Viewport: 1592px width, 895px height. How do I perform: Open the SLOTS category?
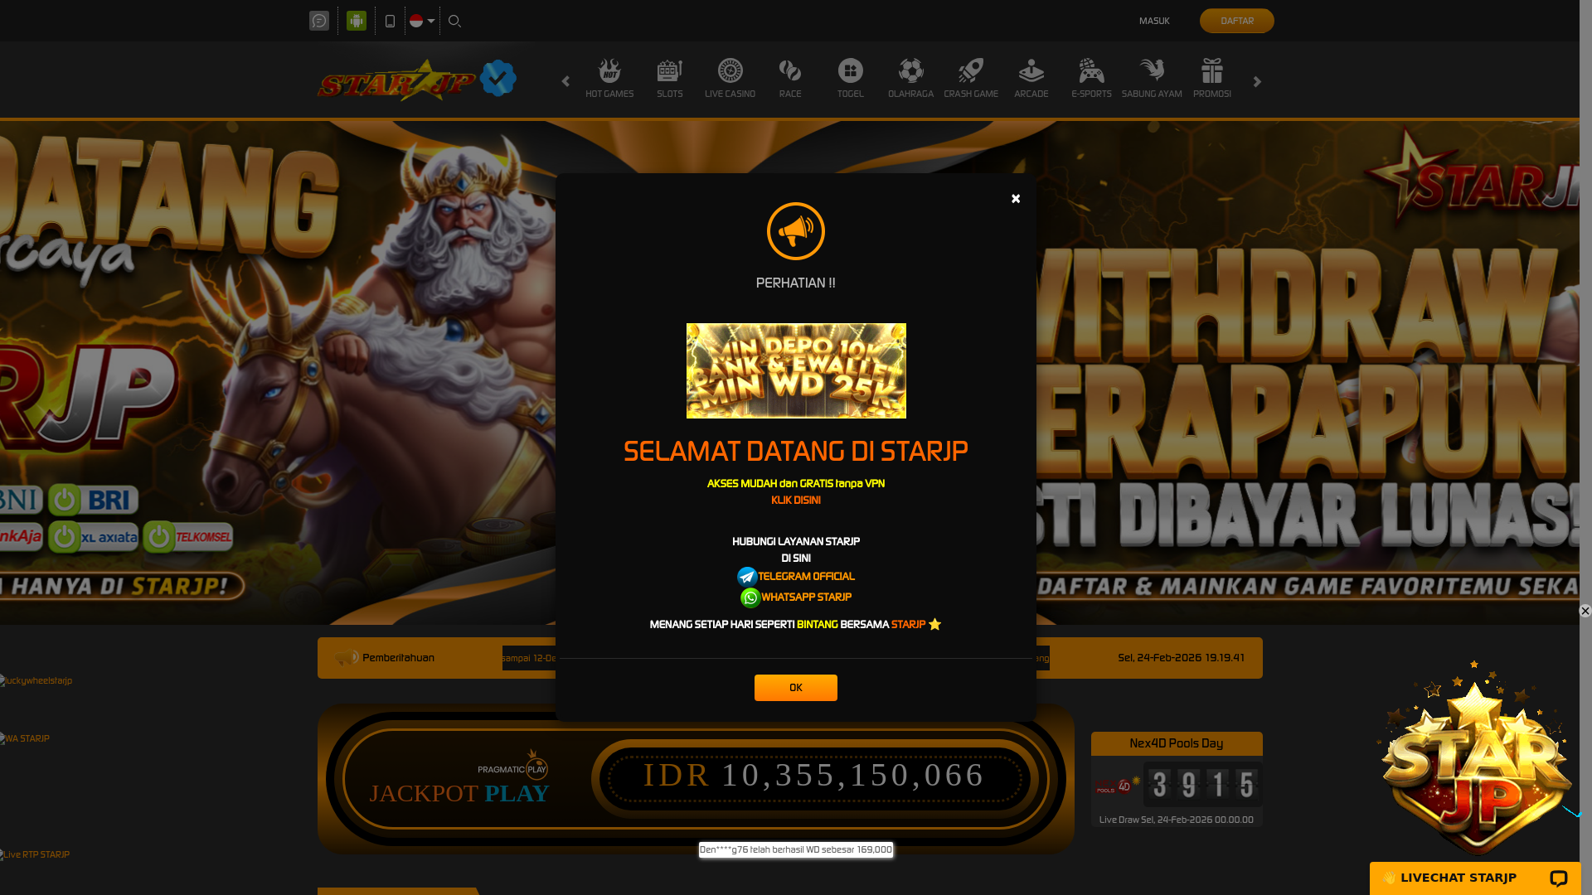[x=670, y=79]
